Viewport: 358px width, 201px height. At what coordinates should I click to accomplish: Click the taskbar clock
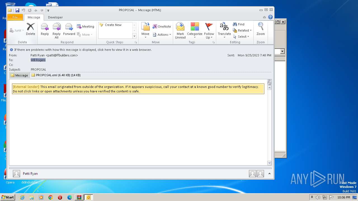[344, 197]
